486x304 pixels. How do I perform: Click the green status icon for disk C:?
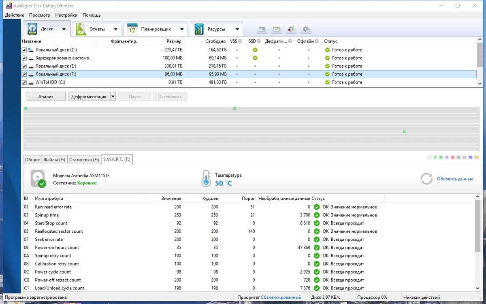pyautogui.click(x=328, y=50)
